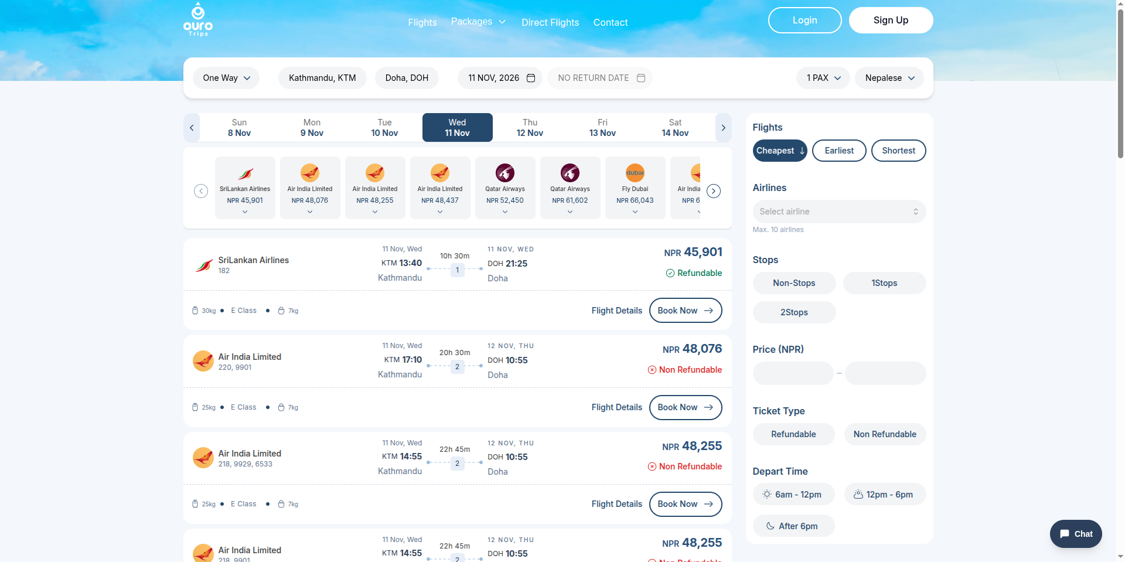Open the Flights nav item
1125x562 pixels.
pyautogui.click(x=422, y=22)
